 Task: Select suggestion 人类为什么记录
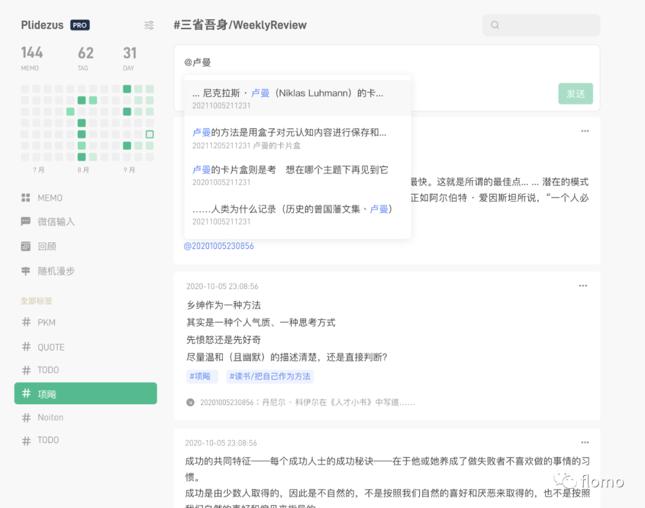pos(297,215)
